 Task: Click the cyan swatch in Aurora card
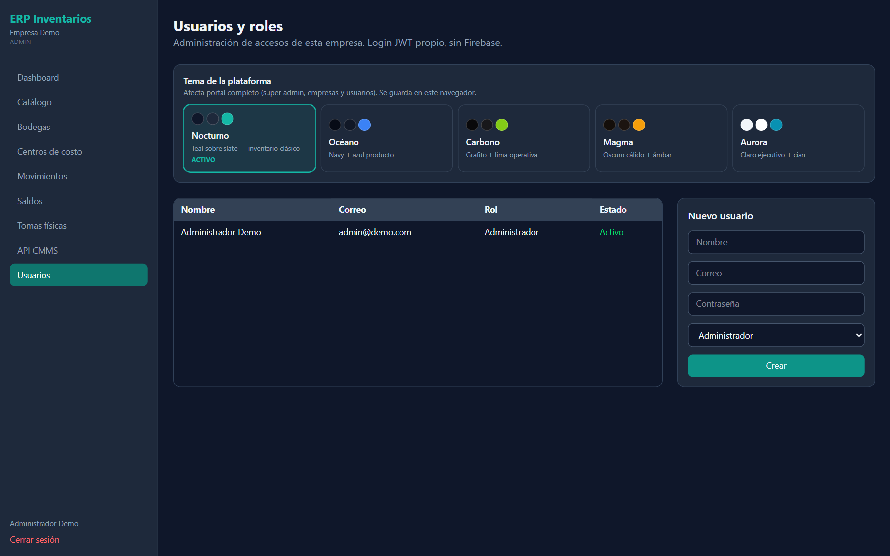tap(776, 125)
